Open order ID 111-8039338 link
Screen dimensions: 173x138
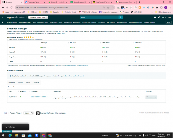[39, 97]
